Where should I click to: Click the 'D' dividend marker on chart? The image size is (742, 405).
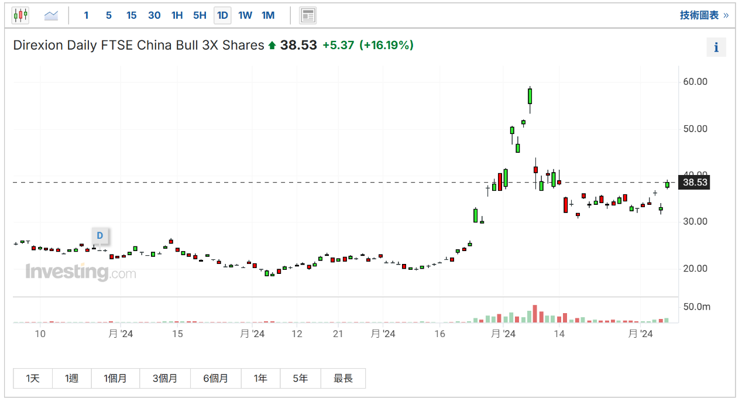[x=99, y=236]
